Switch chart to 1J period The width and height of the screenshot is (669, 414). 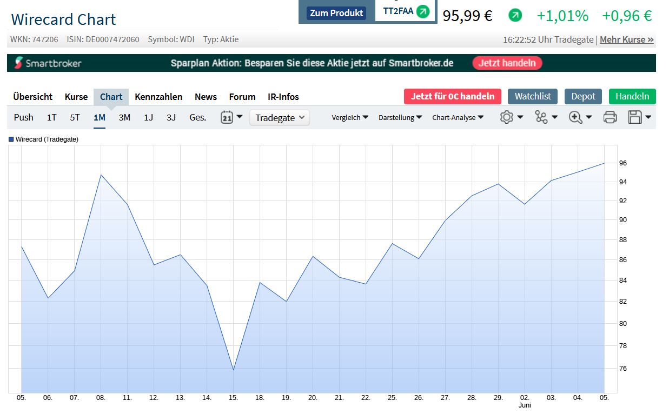point(148,117)
